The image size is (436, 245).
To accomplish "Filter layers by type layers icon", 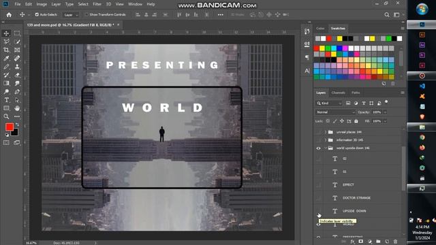I will point(363,103).
